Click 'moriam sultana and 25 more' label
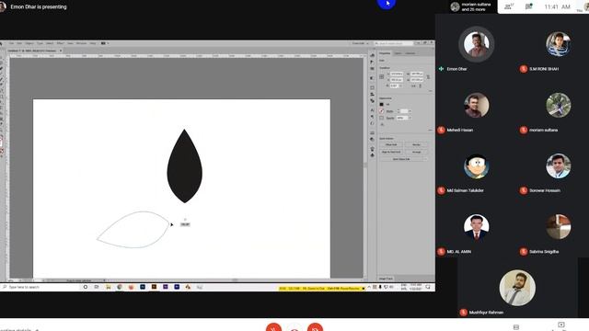Image resolution: width=589 pixels, height=331 pixels. [x=476, y=6]
